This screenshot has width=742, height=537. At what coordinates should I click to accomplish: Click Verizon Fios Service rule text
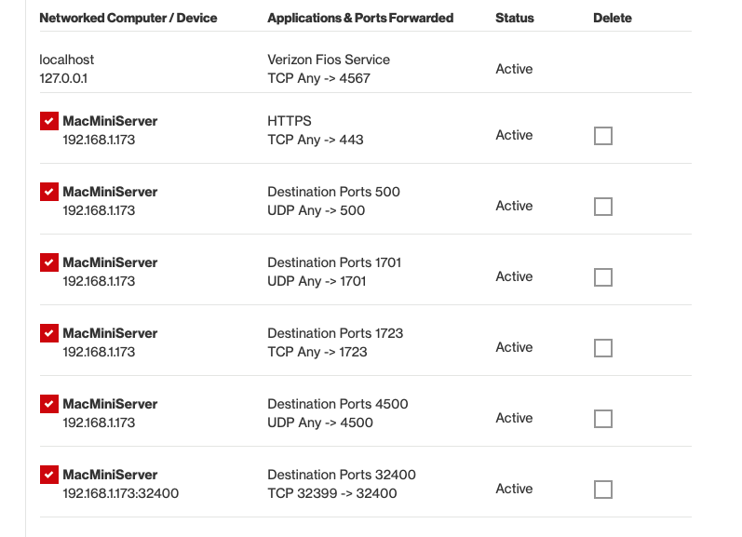[x=329, y=60]
